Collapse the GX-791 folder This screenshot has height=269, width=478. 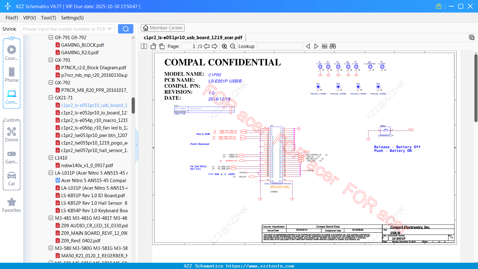(x=51, y=60)
